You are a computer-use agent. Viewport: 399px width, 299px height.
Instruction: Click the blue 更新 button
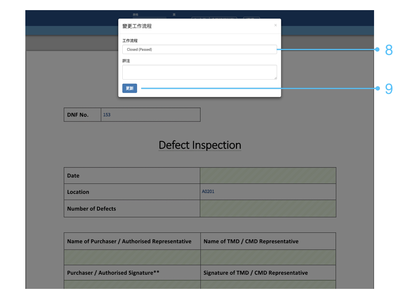(129, 88)
